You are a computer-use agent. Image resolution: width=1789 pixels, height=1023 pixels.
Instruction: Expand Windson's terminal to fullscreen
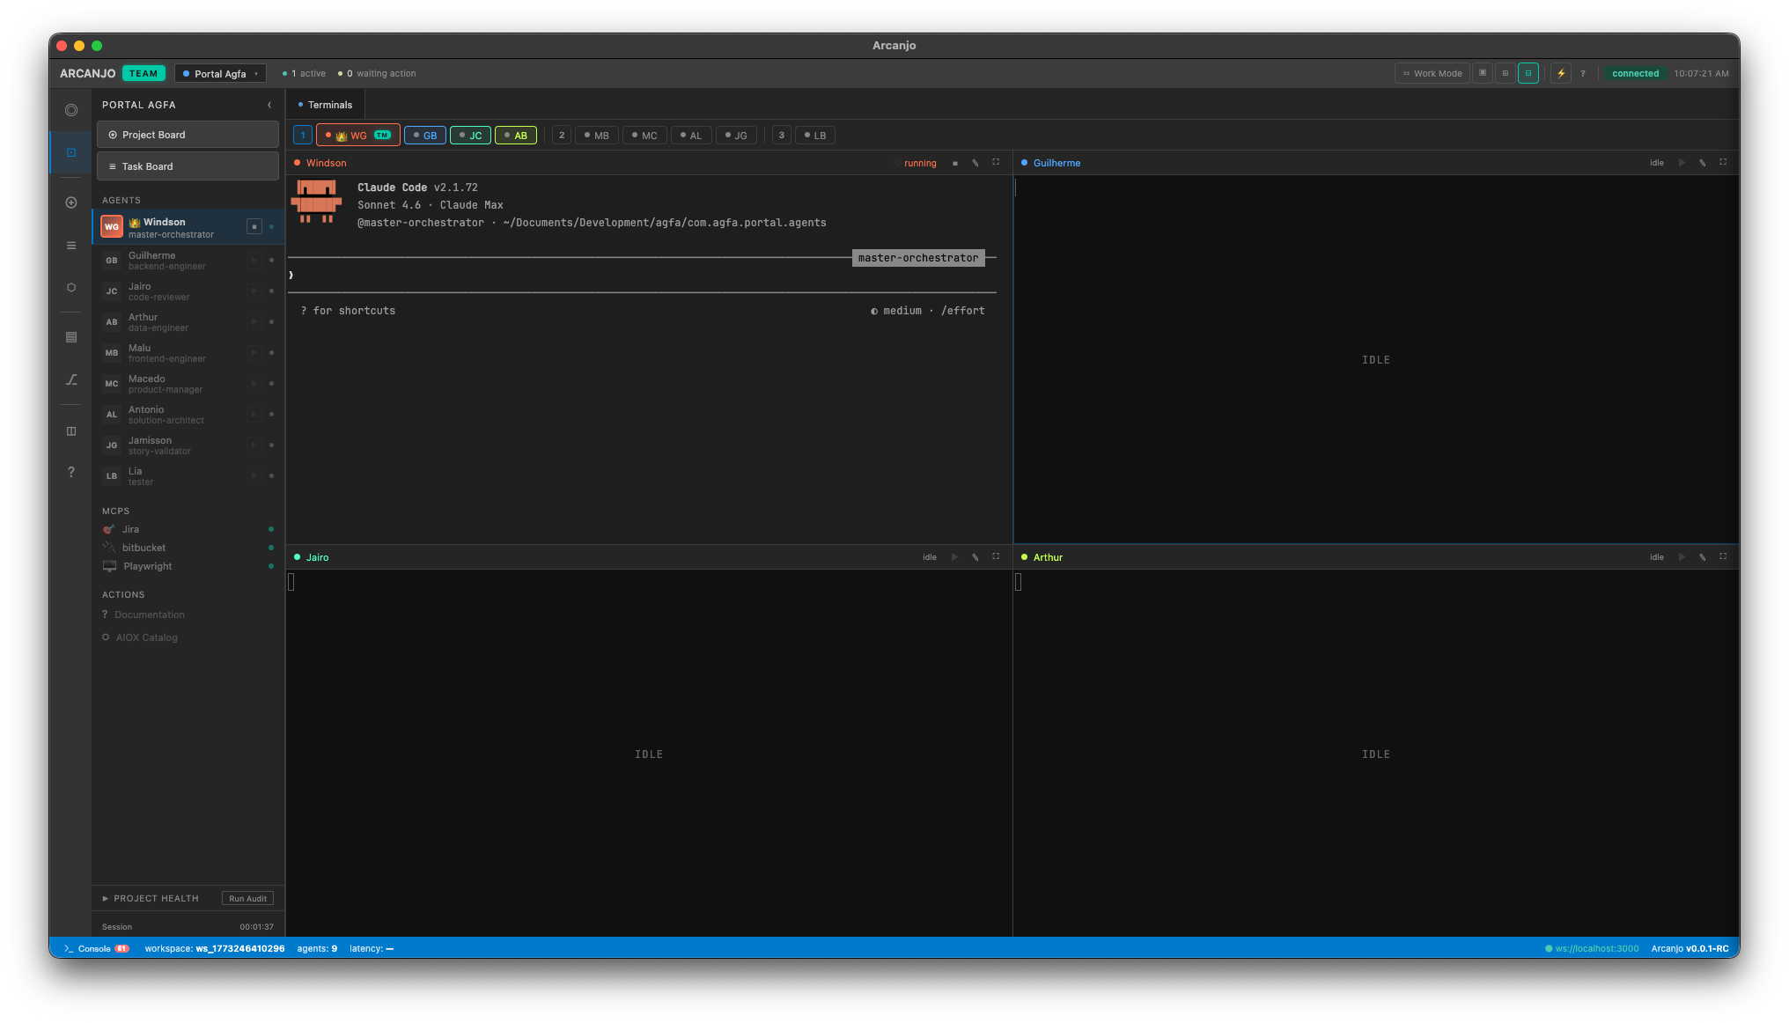pyautogui.click(x=996, y=163)
